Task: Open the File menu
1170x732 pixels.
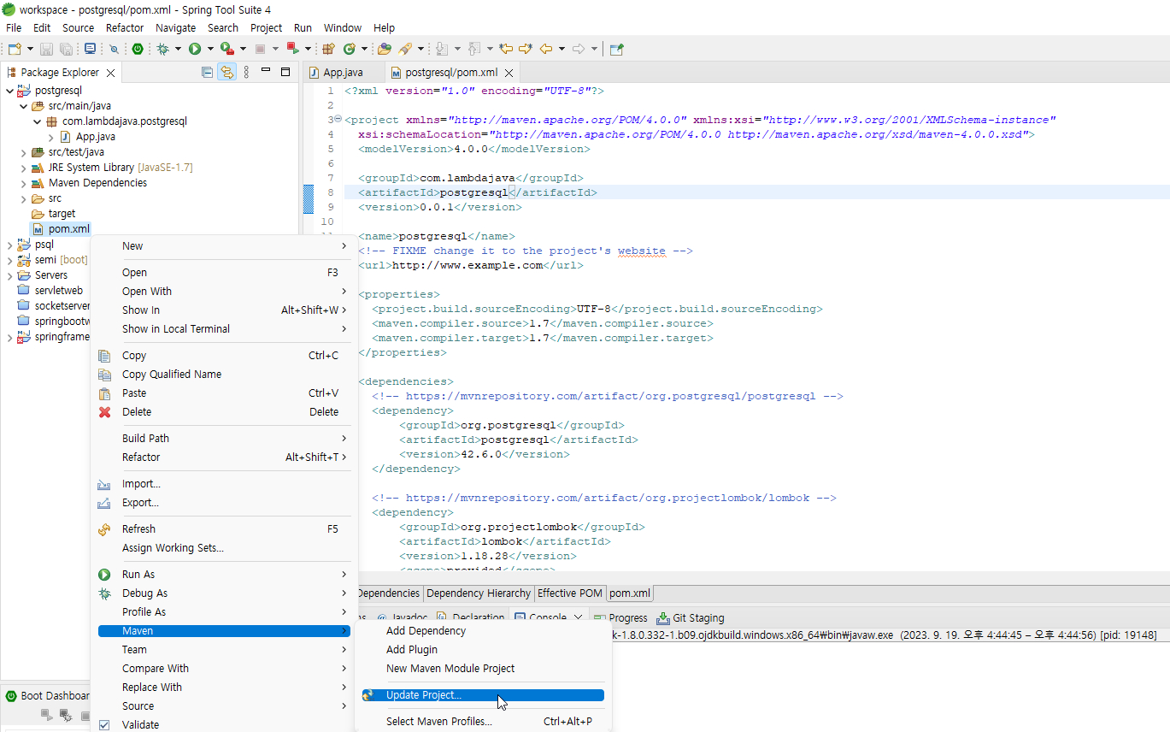Action: click(14, 27)
